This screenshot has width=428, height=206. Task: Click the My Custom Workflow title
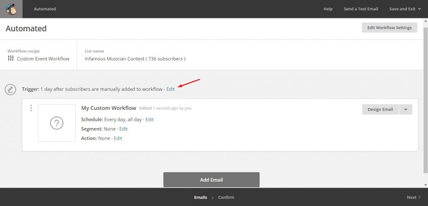point(109,108)
